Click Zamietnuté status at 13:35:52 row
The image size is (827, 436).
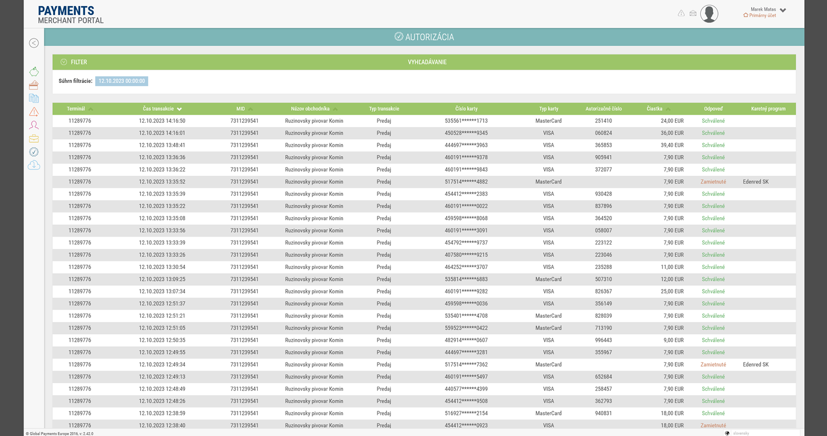coord(714,182)
